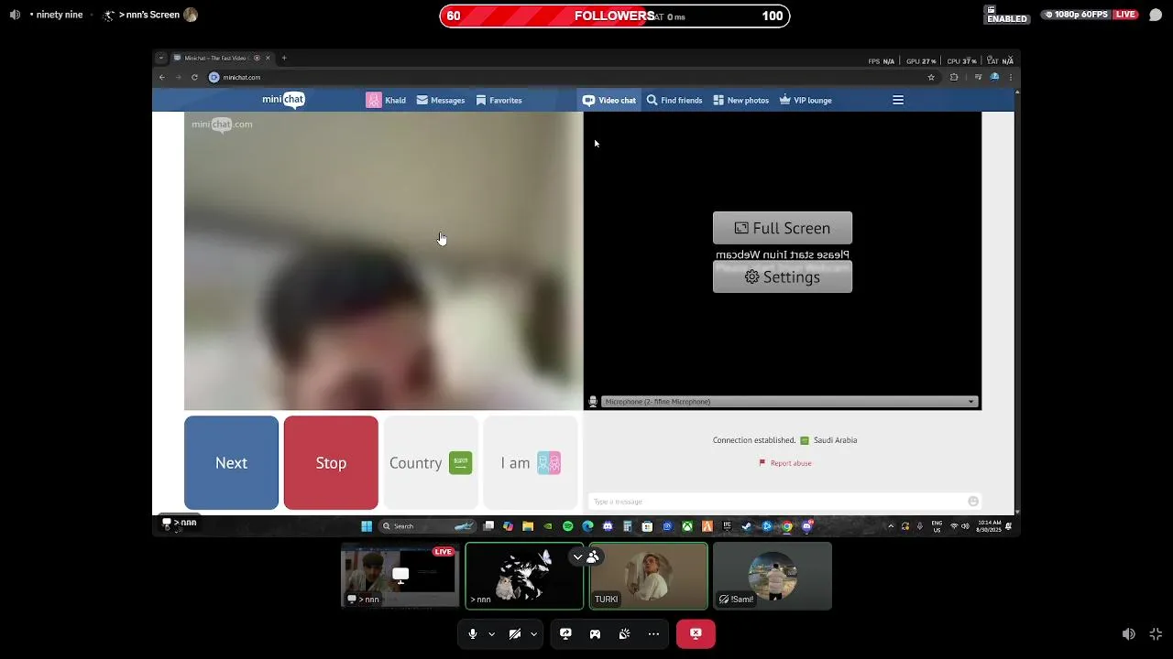This screenshot has height=659, width=1173.
Task: Exit full screen mode icon
Action: point(1157,633)
